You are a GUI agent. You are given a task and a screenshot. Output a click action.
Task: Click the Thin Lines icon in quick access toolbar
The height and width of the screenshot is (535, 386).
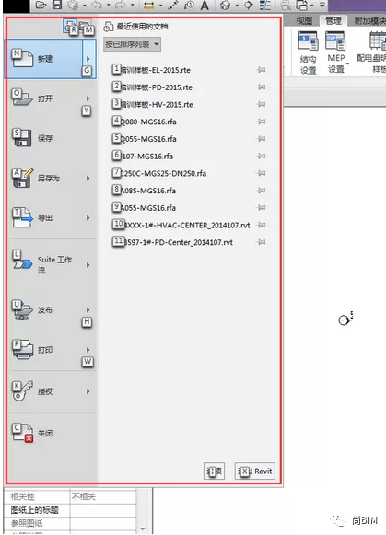point(264,6)
